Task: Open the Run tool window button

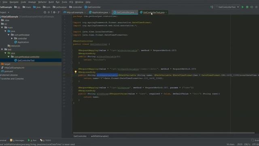Action: click(32, 140)
